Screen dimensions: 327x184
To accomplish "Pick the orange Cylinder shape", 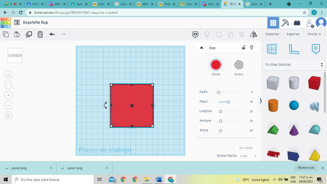I will [x=273, y=105].
